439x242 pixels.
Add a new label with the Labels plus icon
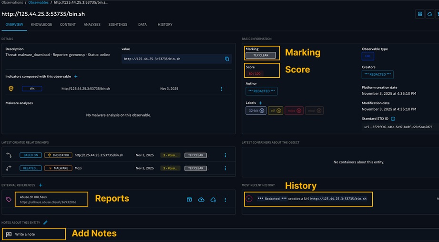pos(260,103)
